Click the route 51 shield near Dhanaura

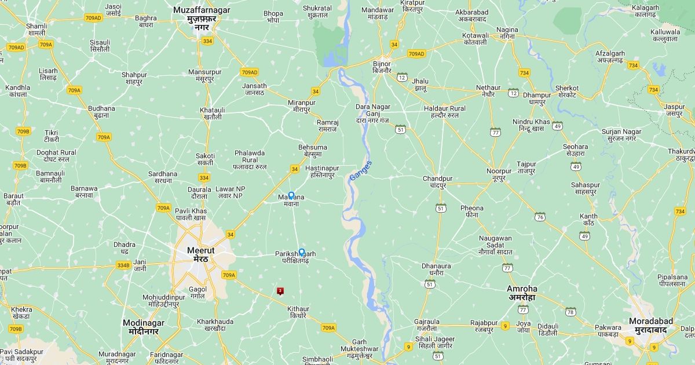(x=430, y=284)
